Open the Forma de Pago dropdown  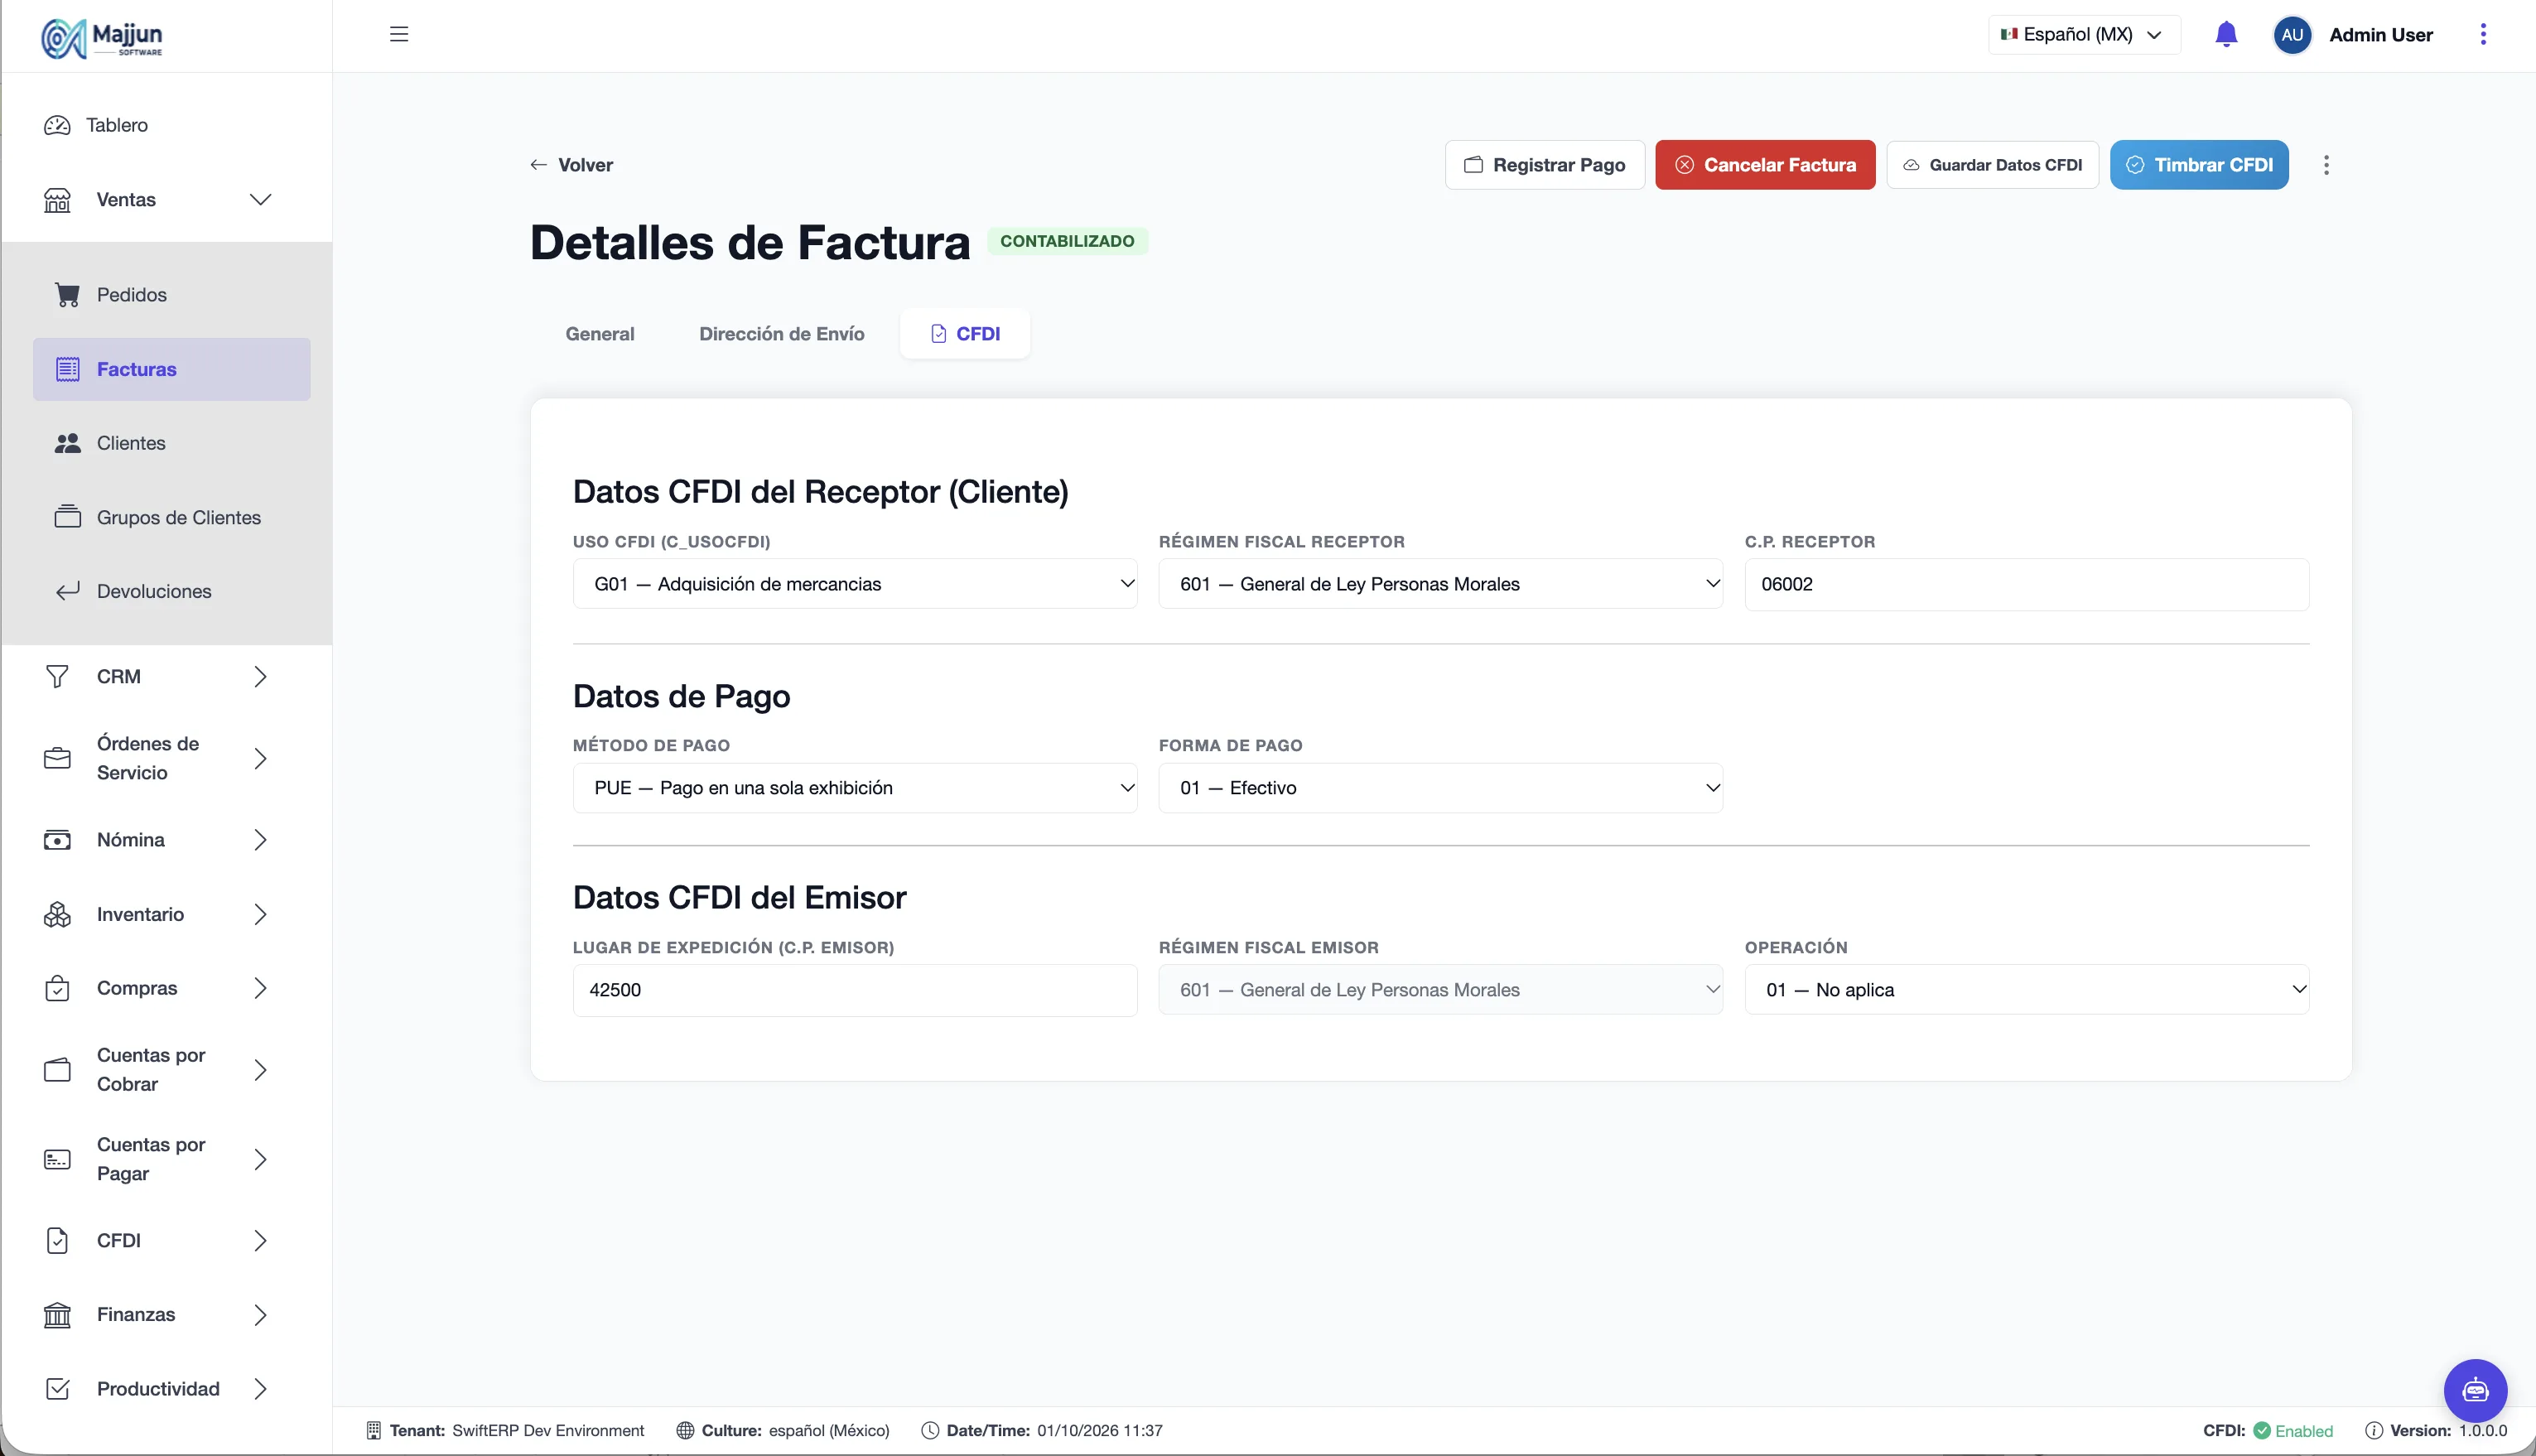[1440, 788]
